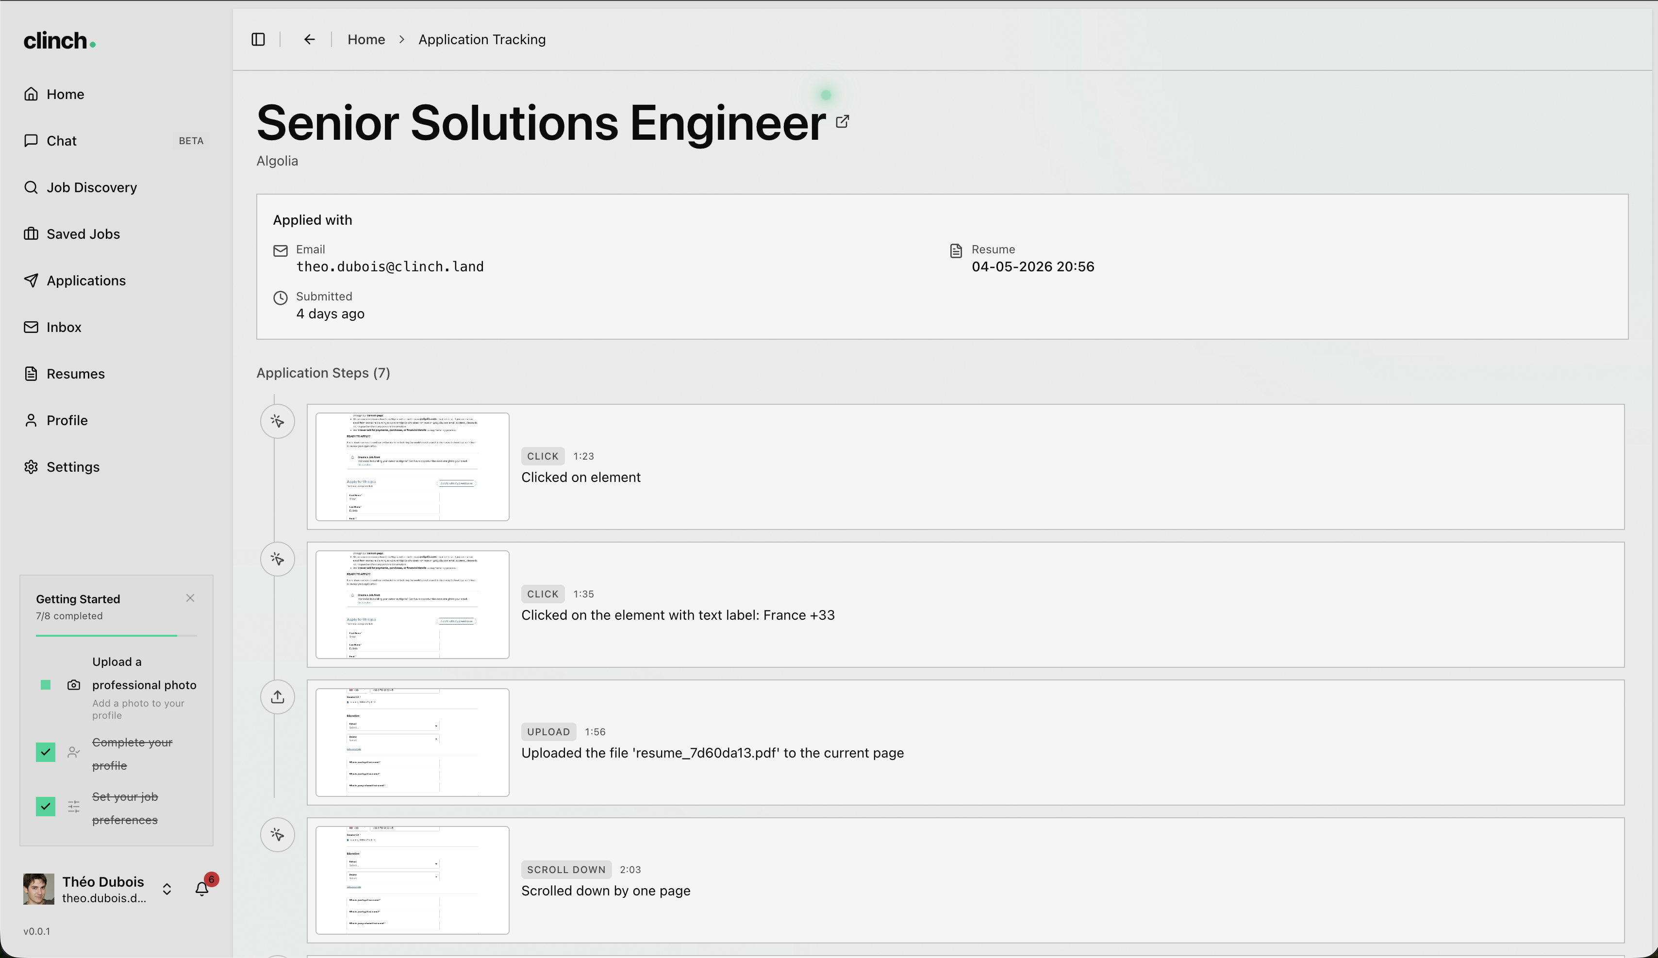Click the 4 days ago submitted text

coord(330,314)
